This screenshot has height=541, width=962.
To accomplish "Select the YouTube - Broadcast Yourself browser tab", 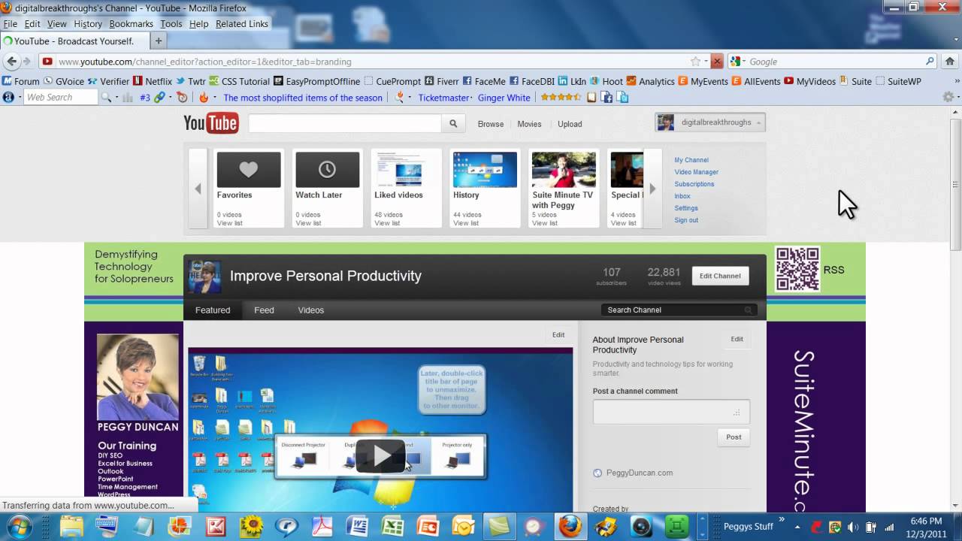I will pyautogui.click(x=74, y=41).
